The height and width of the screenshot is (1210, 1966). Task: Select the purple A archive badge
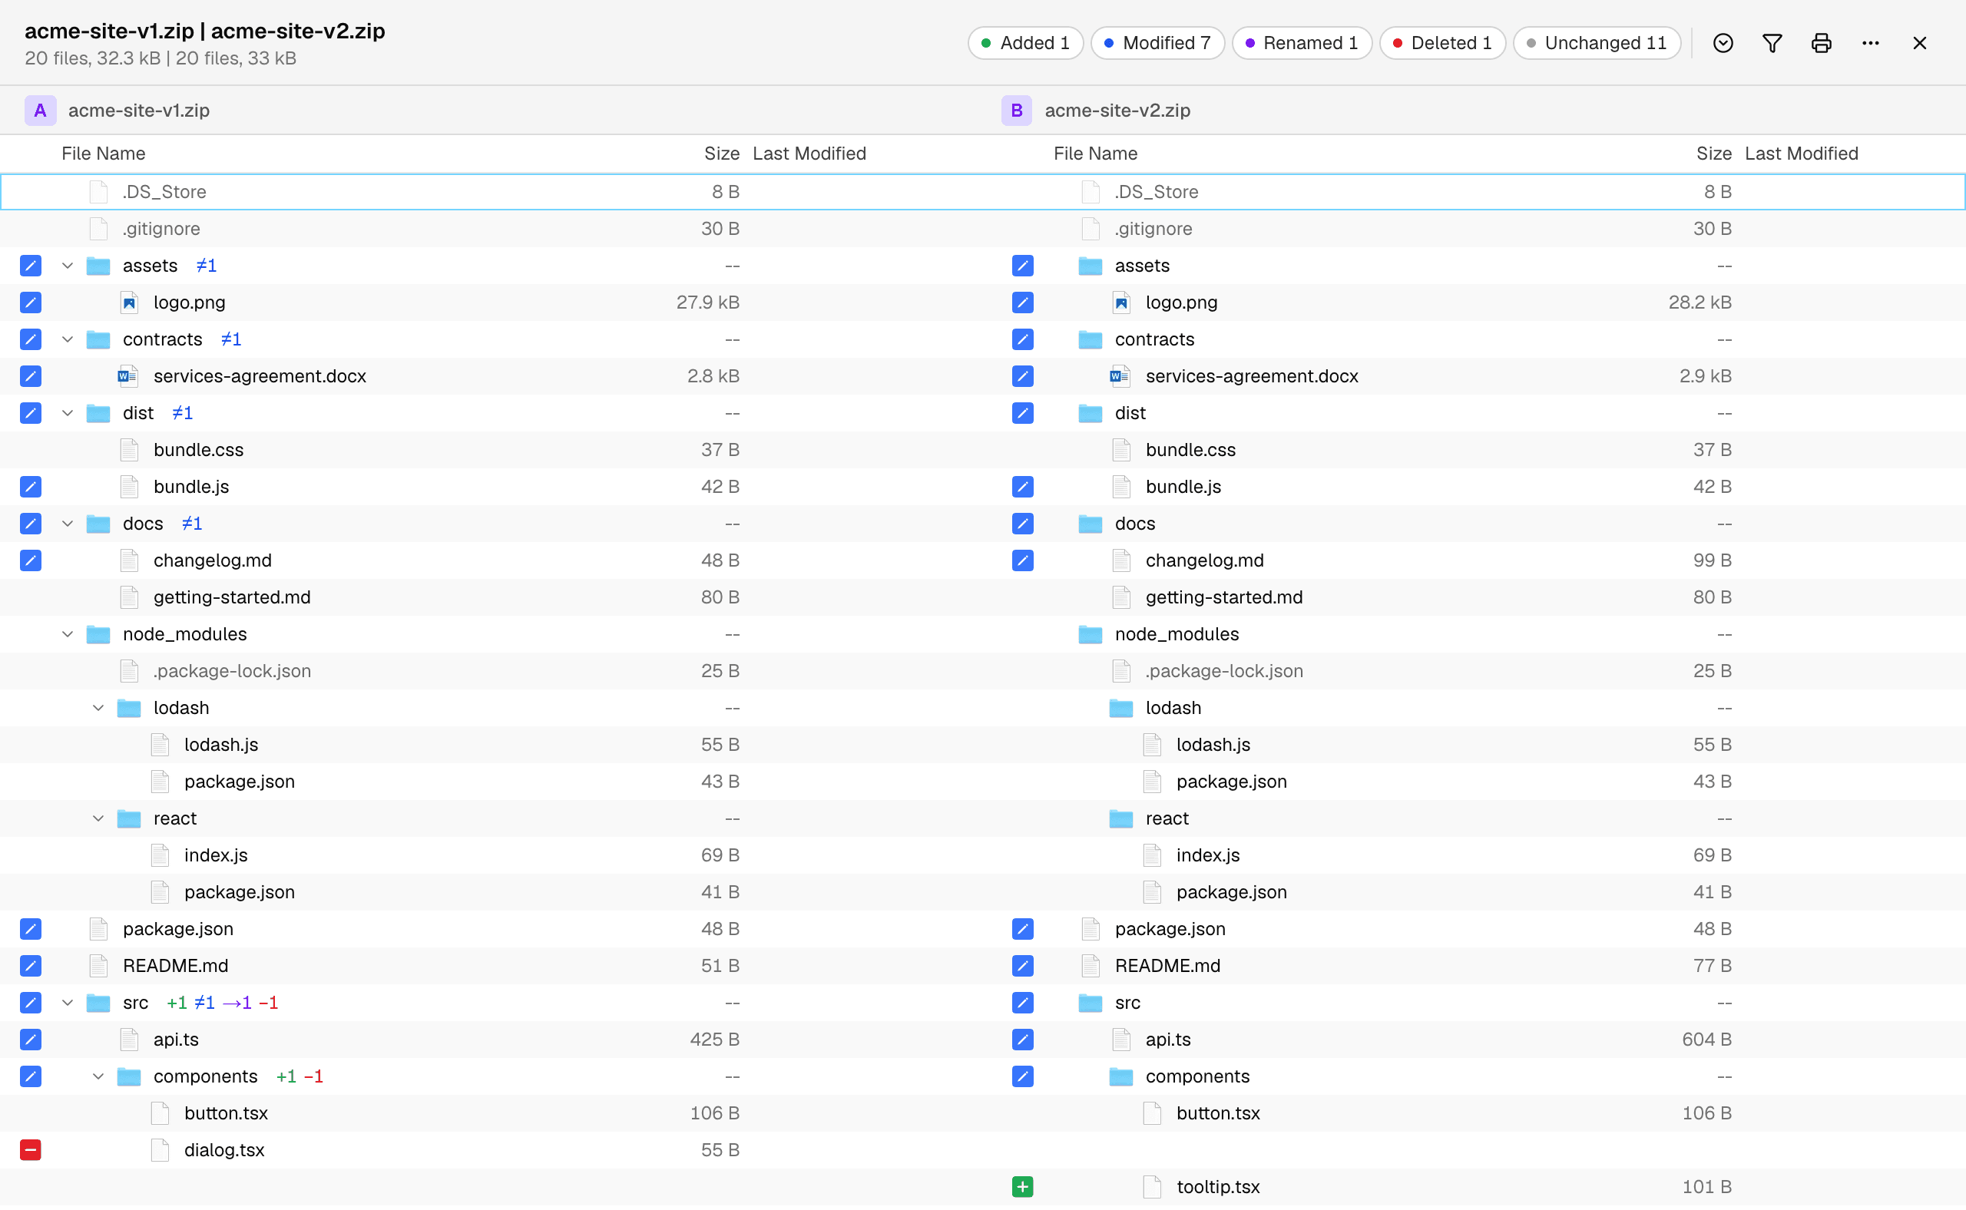coord(40,111)
